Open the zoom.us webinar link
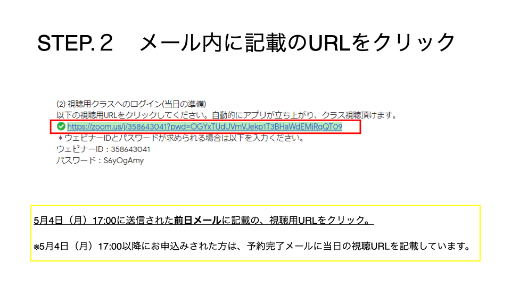The width and height of the screenshot is (511, 287). [x=204, y=126]
